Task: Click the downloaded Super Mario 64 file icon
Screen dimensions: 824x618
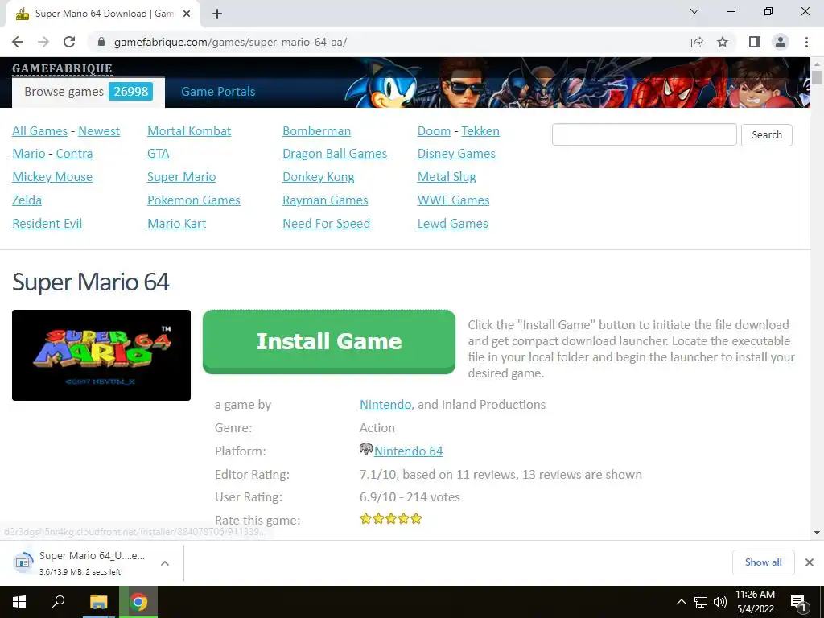Action: point(23,562)
